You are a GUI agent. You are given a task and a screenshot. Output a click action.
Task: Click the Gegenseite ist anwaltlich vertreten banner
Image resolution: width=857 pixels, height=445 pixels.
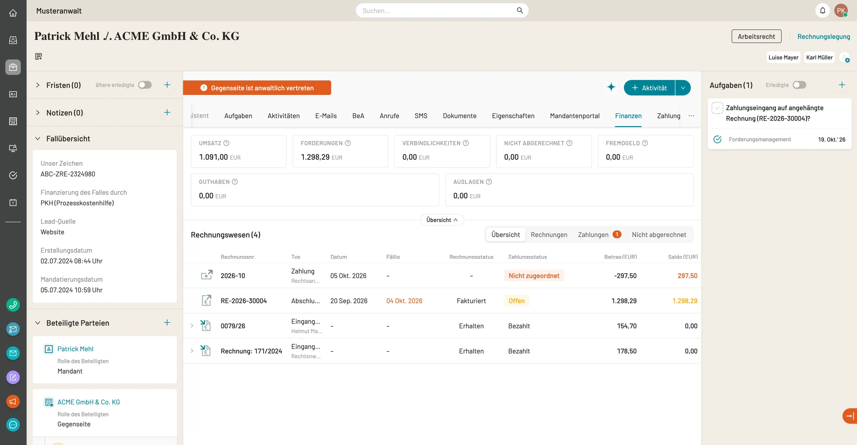point(257,88)
